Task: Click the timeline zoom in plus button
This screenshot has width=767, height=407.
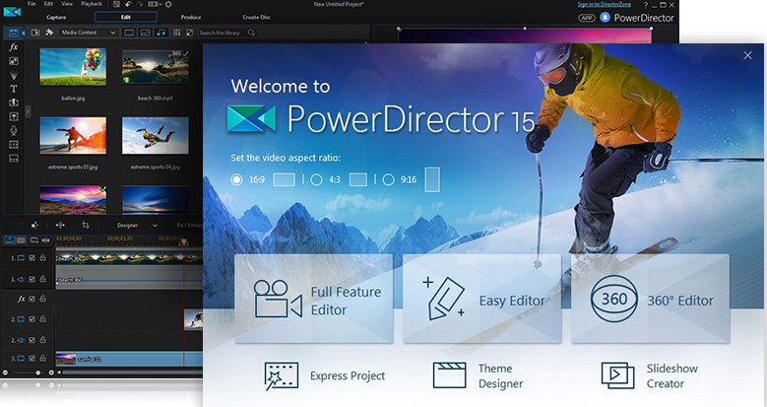Action: pos(51,373)
